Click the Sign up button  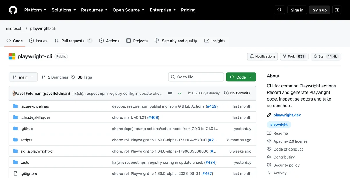point(320,10)
